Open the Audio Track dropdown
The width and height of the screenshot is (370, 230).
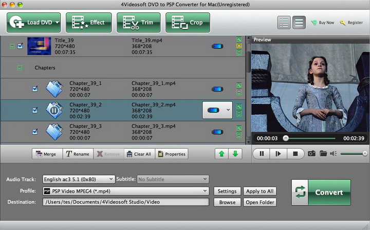79,179
